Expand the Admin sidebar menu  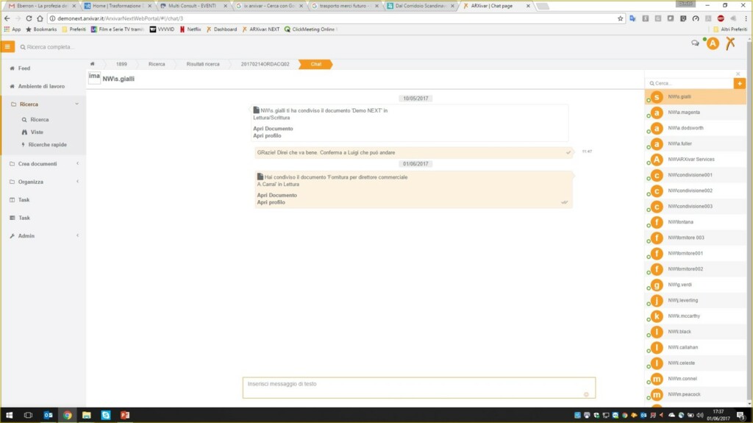[x=77, y=236]
